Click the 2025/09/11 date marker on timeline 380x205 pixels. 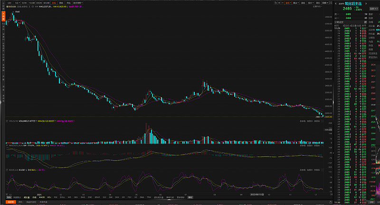[x=257, y=195]
